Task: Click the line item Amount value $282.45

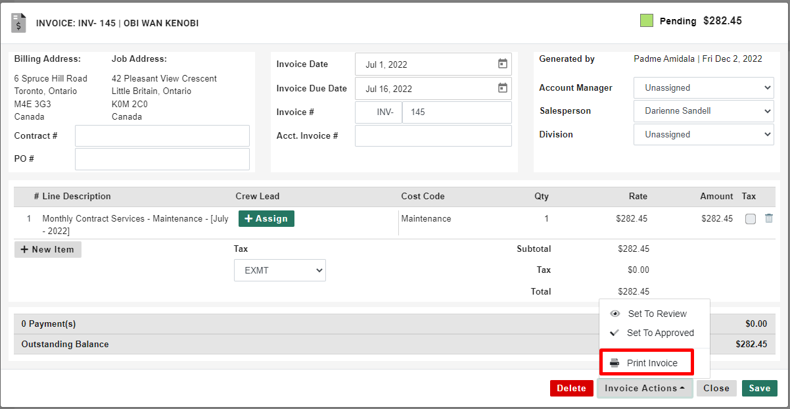Action: pyautogui.click(x=717, y=218)
